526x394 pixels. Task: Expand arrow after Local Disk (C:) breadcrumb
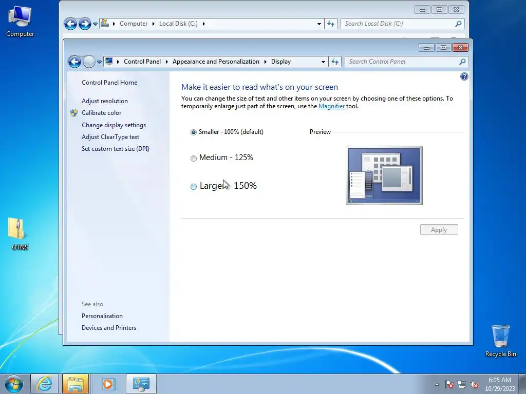pos(203,24)
